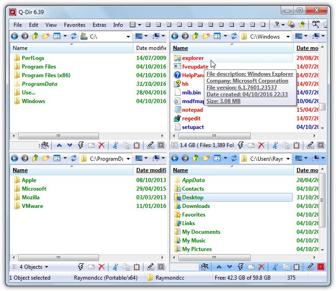Open the Edit menu
336x291 pixels.
[x=34, y=25]
